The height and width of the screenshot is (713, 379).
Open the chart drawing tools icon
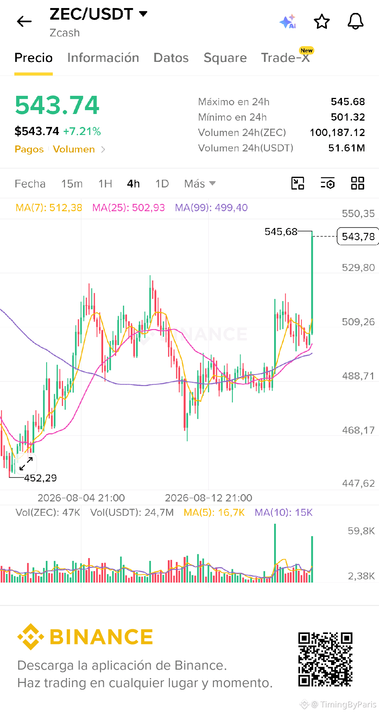pyautogui.click(x=298, y=183)
